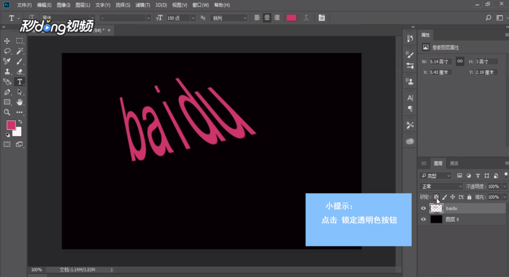The image size is (509, 277).
Task: Align text left
Action: coord(257,18)
